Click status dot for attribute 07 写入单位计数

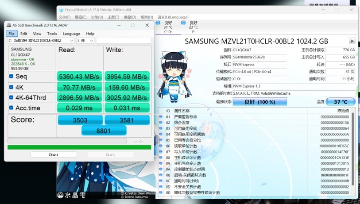[161, 152]
